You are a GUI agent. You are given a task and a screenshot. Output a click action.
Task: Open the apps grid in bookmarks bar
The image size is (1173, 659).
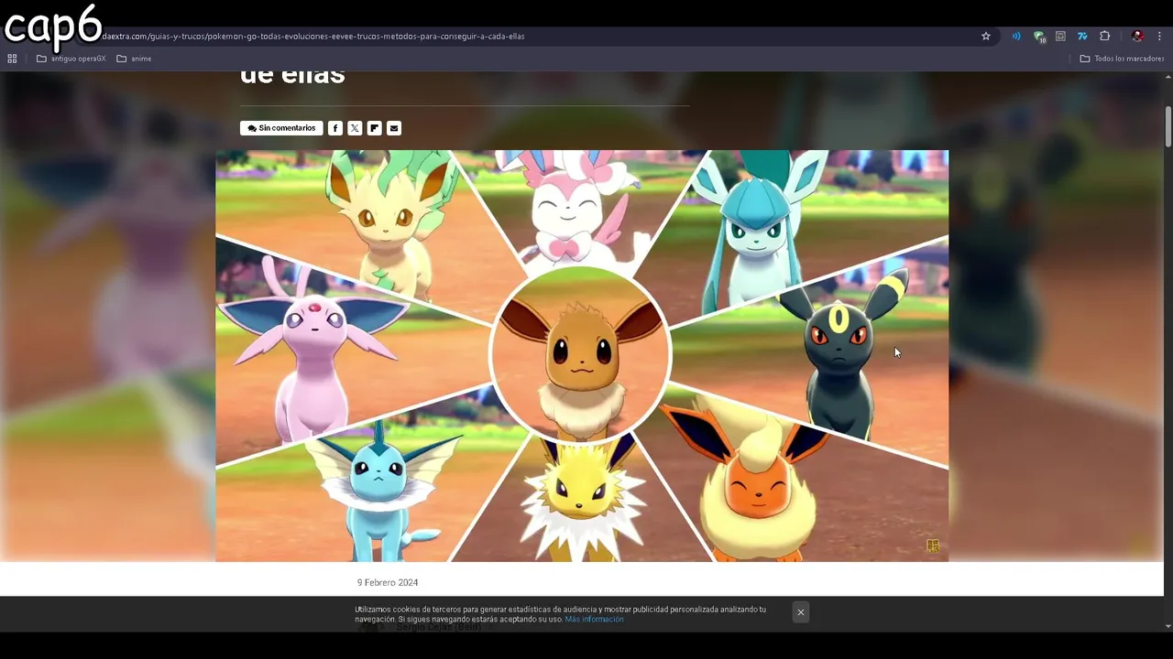[x=12, y=59]
